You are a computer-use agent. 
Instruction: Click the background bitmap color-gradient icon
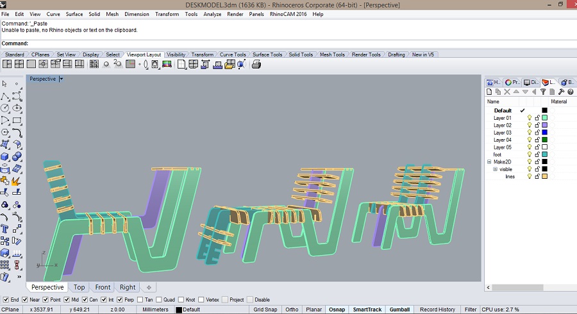click(167, 64)
